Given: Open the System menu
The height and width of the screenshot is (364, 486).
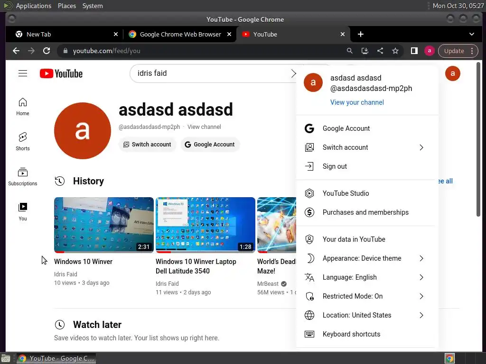Looking at the screenshot, I should coord(93,6).
